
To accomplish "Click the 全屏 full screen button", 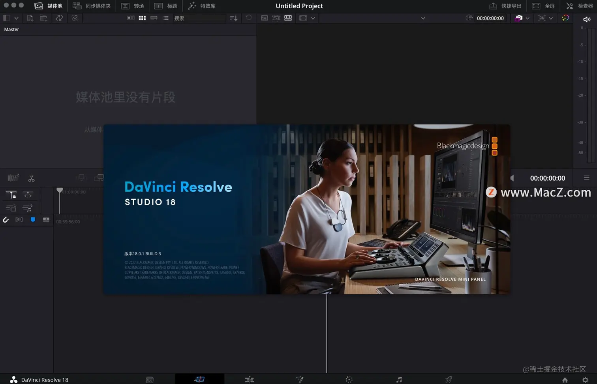I will 543,6.
